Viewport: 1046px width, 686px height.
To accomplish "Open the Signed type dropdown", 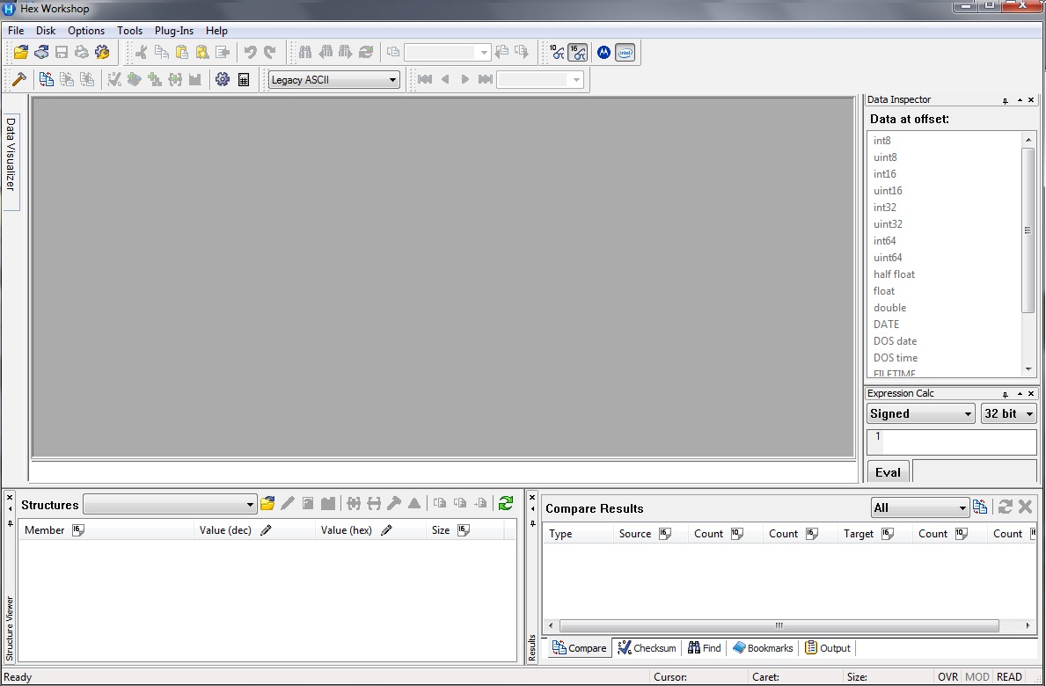I will (x=920, y=413).
